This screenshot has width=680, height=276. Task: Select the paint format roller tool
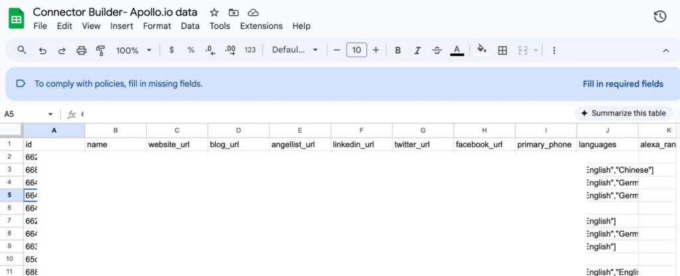point(101,50)
